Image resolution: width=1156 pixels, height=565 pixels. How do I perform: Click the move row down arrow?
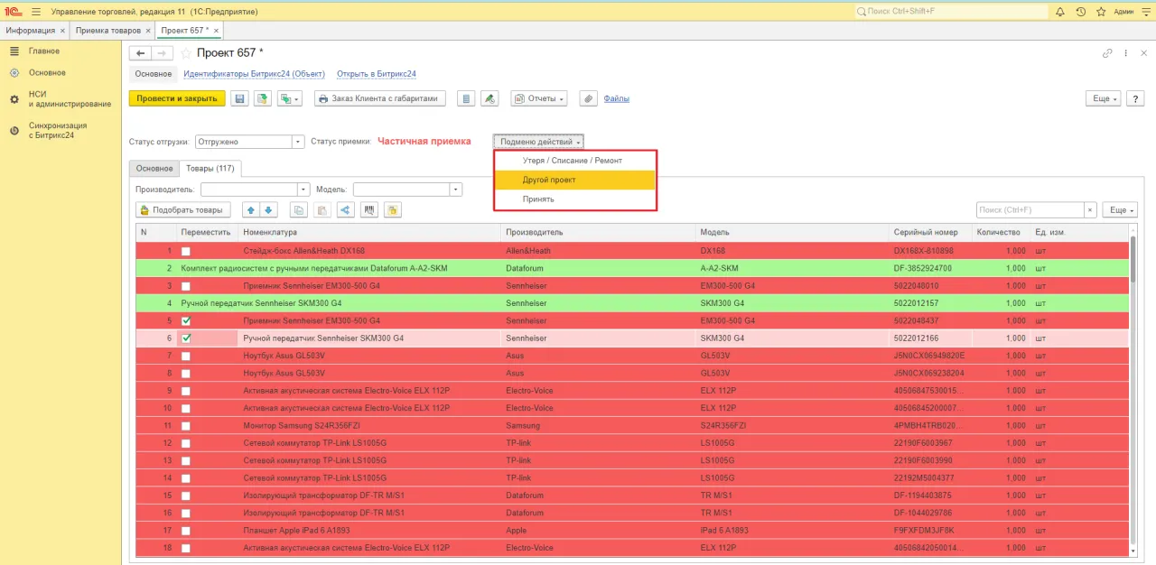point(268,210)
